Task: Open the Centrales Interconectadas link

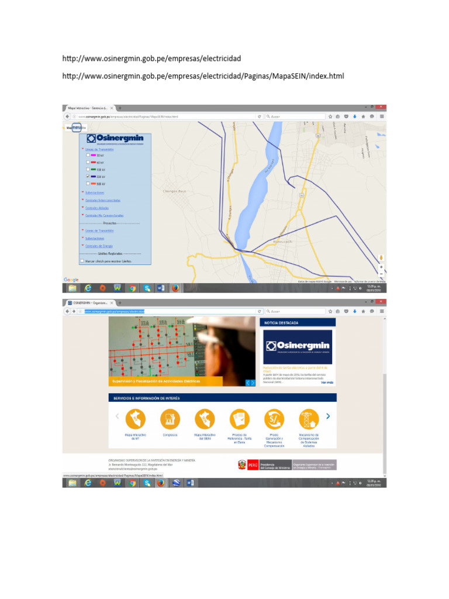Action: (x=103, y=200)
